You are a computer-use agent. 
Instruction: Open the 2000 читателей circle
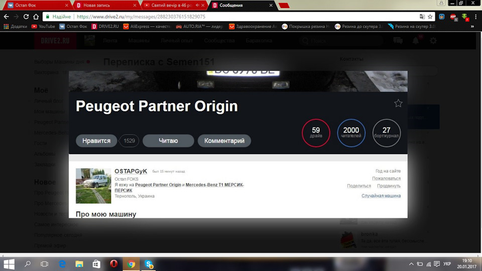click(351, 132)
